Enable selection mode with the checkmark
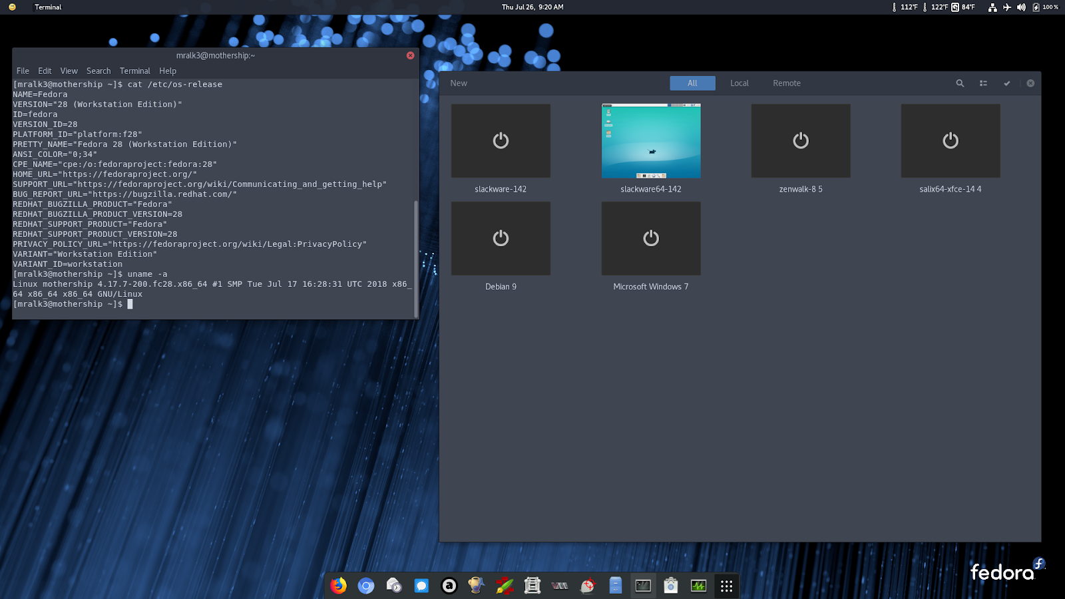 tap(1006, 83)
